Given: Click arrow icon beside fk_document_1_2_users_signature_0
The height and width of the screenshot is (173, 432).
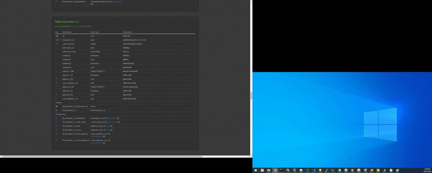Looking at the screenshot, I should (56, 140).
